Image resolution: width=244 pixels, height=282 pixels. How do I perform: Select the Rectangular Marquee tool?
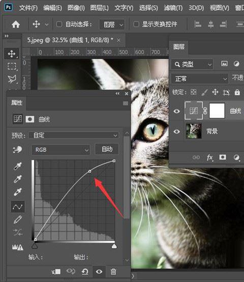(x=12, y=66)
